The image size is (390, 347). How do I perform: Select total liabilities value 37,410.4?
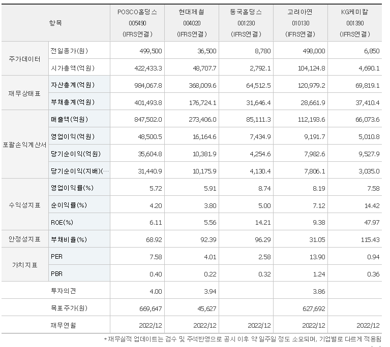pyautogui.click(x=368, y=103)
